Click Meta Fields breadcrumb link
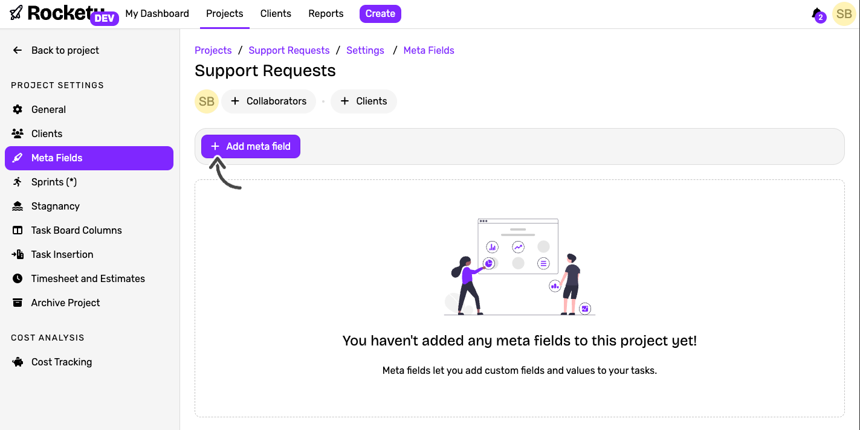This screenshot has width=860, height=430. coord(428,50)
